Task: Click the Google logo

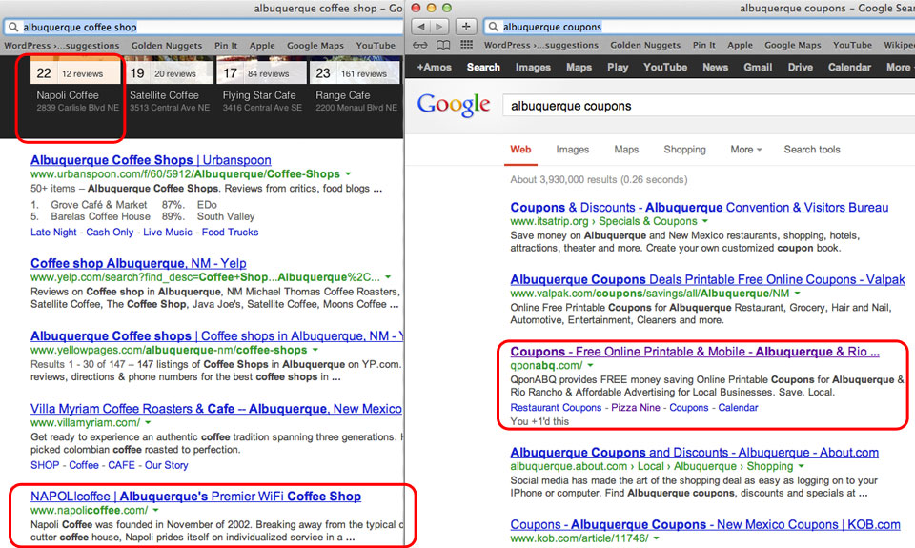Action: point(454,105)
